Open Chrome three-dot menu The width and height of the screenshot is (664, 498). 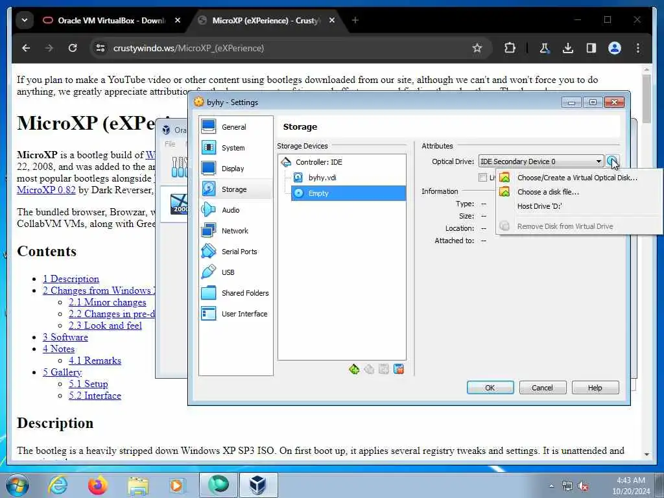pos(638,48)
